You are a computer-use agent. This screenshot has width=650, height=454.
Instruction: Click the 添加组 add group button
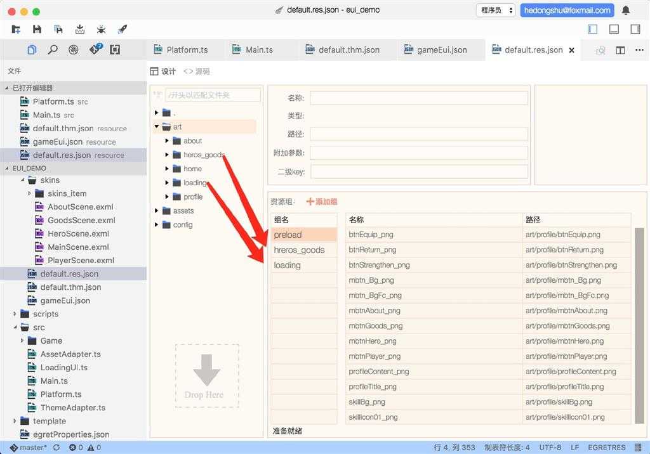[322, 202]
